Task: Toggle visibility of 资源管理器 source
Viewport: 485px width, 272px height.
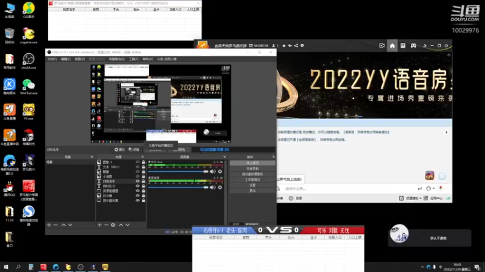Action: 138,191
